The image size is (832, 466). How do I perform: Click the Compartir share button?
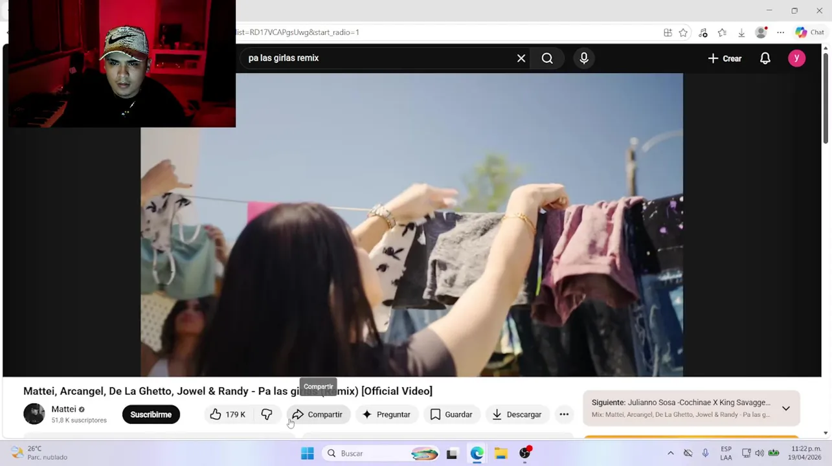[x=317, y=414]
